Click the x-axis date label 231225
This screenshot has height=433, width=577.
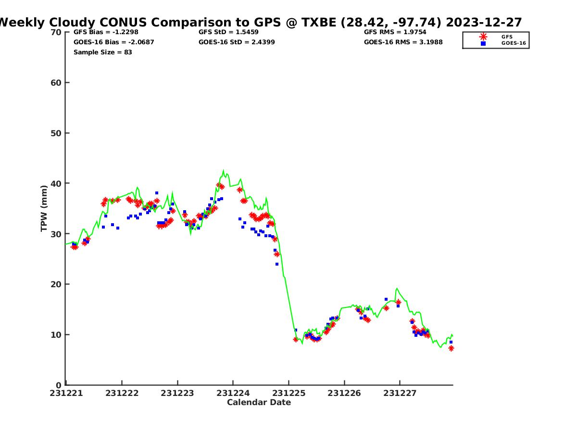(288, 394)
